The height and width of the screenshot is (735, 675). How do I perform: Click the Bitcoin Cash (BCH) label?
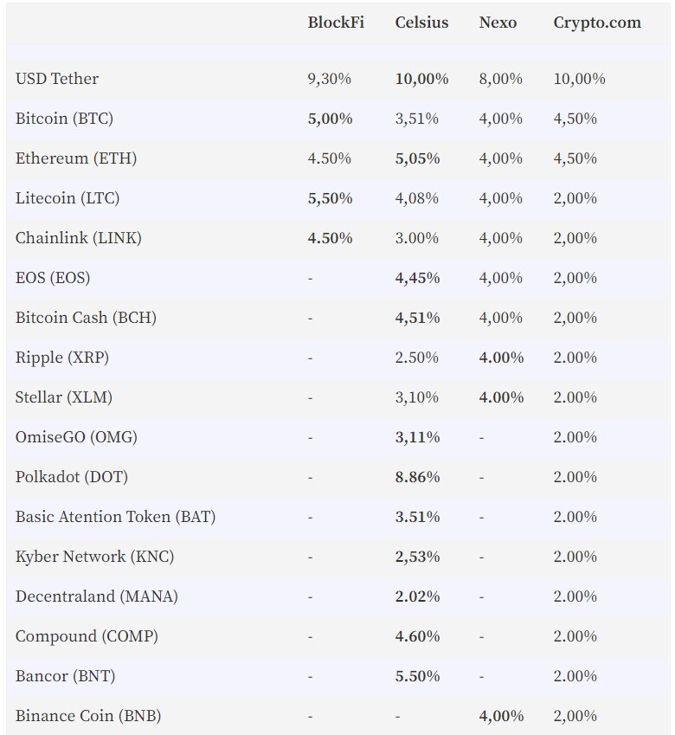(86, 318)
